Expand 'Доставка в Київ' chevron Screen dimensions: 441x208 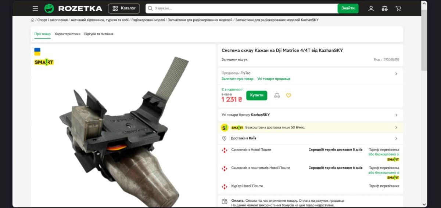click(396, 139)
